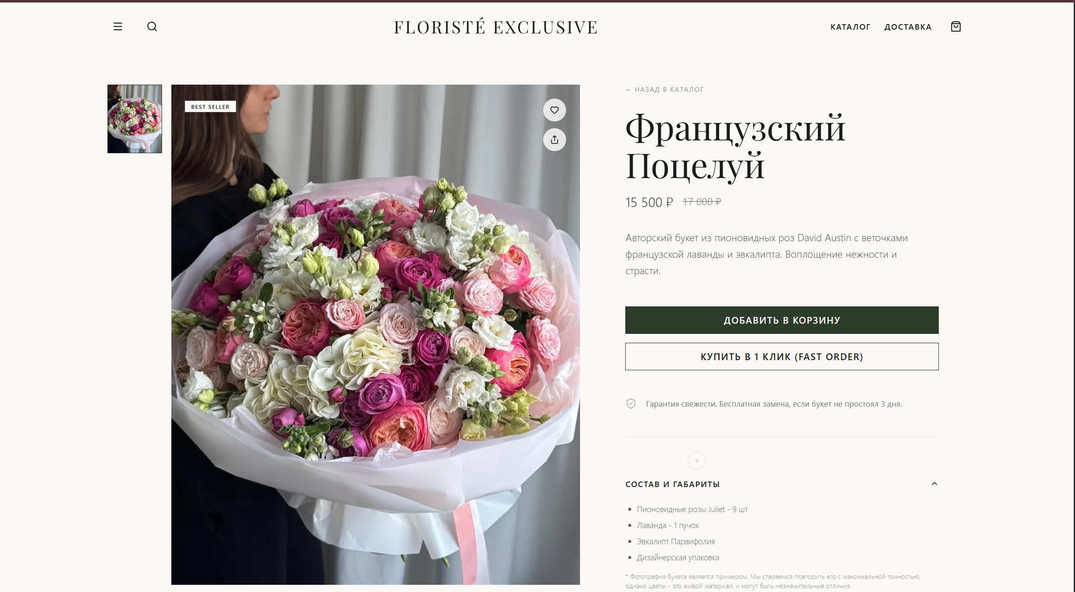Toggle the Состав и габариты section heading

pos(672,484)
